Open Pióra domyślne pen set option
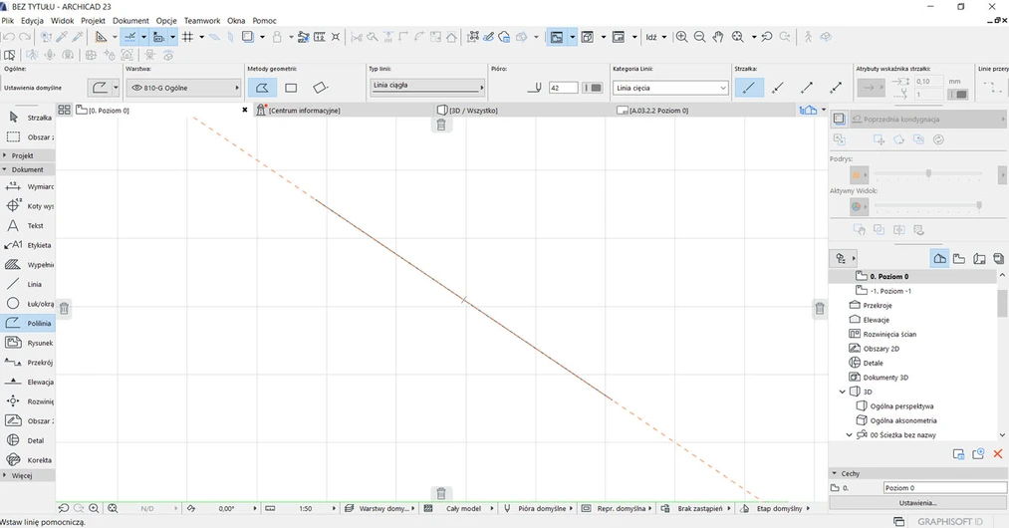Image resolution: width=1009 pixels, height=528 pixels. pyautogui.click(x=539, y=508)
